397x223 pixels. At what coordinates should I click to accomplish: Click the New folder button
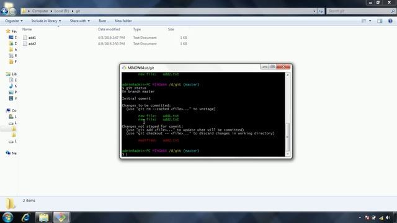[x=123, y=21]
